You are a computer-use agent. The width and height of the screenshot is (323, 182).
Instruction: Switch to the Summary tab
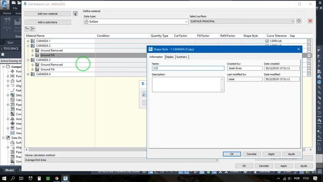(x=182, y=57)
